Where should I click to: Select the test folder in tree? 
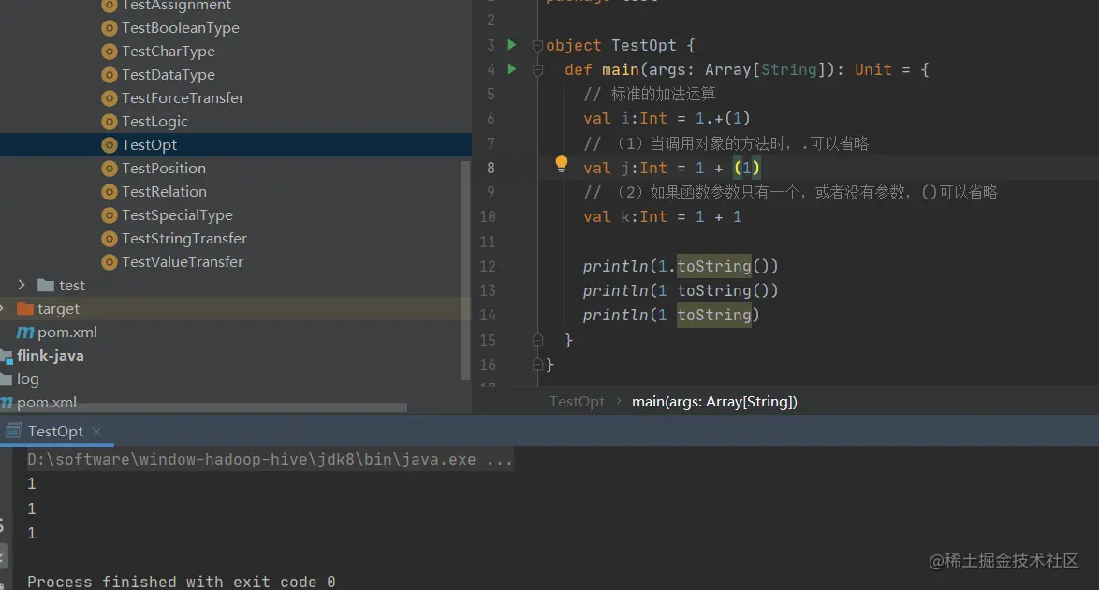[71, 286]
